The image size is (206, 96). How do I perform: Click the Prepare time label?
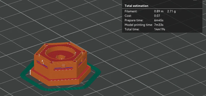(134, 20)
